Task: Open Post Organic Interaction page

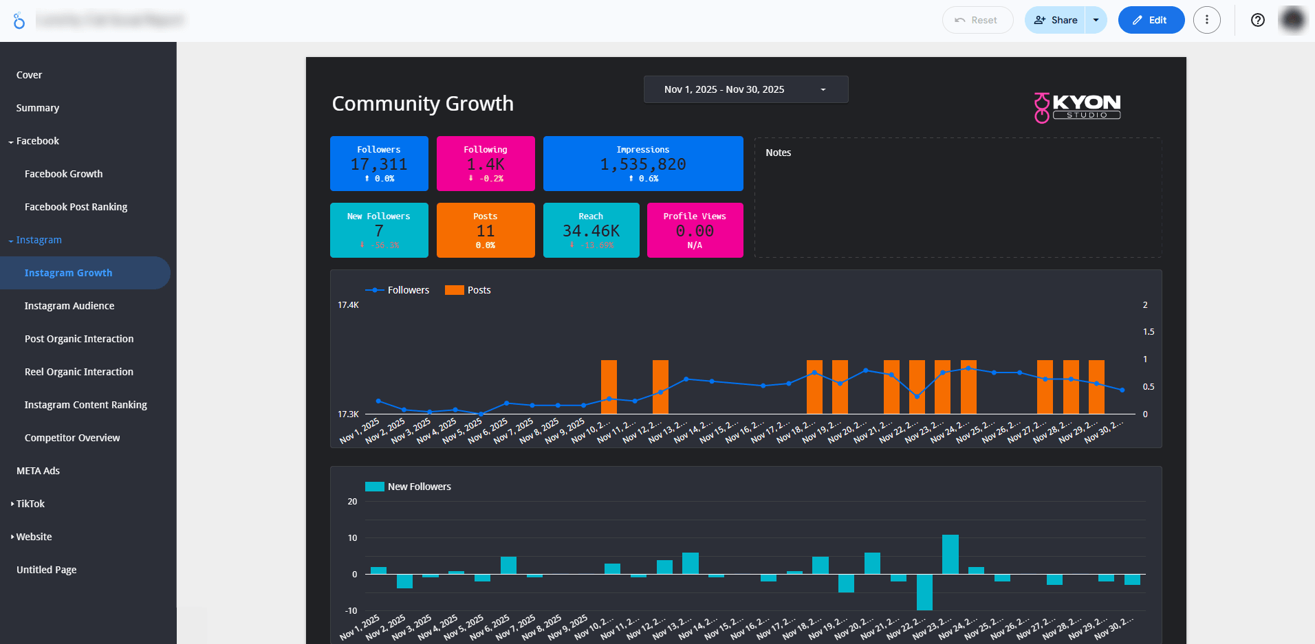Action: coord(79,339)
